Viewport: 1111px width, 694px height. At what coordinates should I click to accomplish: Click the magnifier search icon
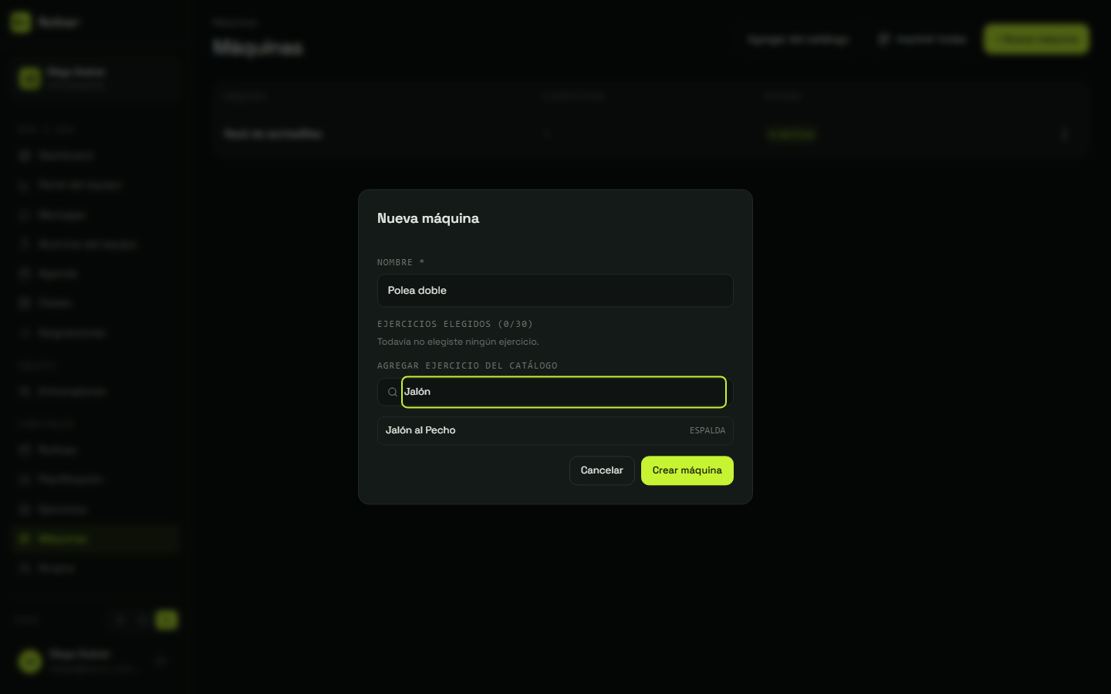(392, 392)
